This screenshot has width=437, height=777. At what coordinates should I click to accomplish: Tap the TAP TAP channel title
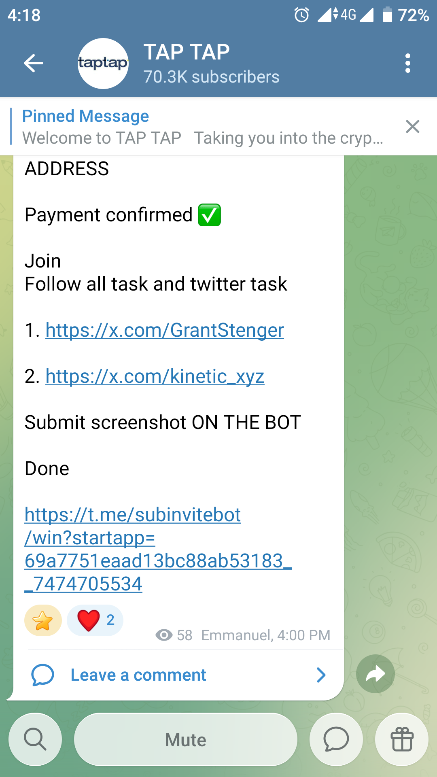[187, 53]
